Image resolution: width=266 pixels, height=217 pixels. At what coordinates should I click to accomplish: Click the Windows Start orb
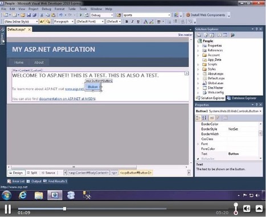pos(6,195)
